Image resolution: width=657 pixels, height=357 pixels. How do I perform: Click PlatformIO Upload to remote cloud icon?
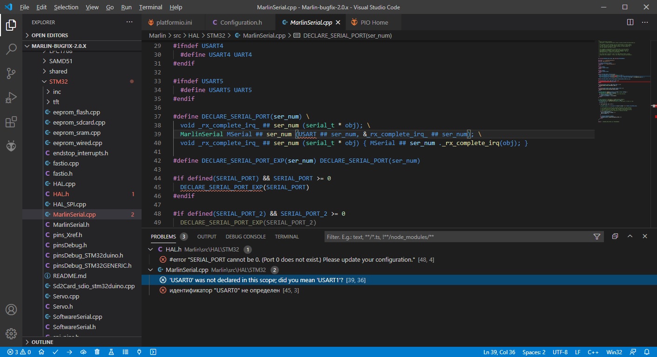(x=83, y=352)
